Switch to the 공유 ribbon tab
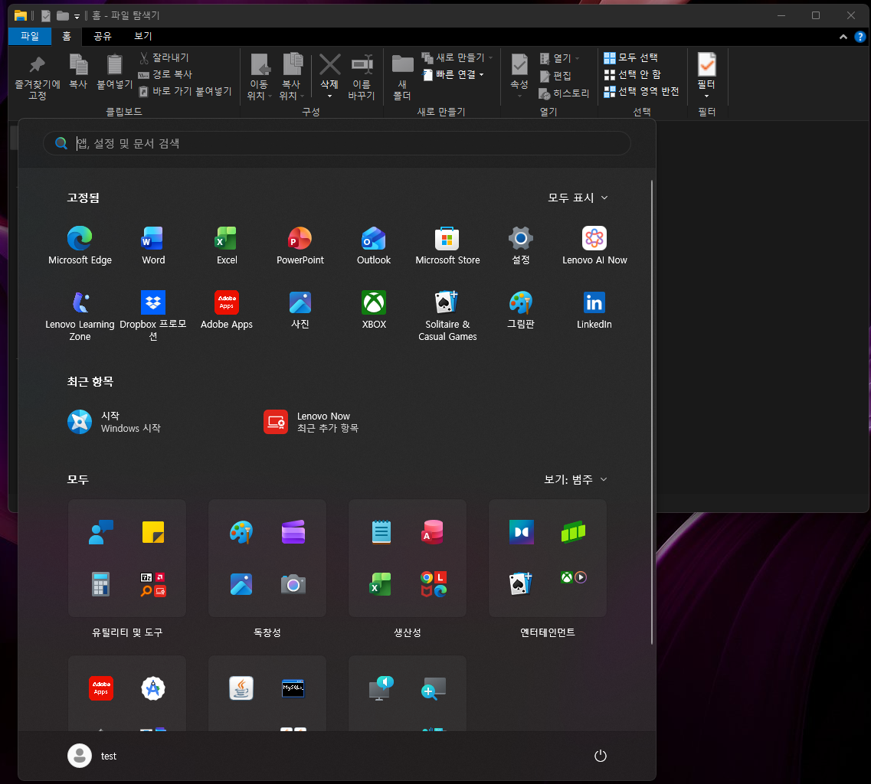Screen dimensions: 871x784 (102, 36)
